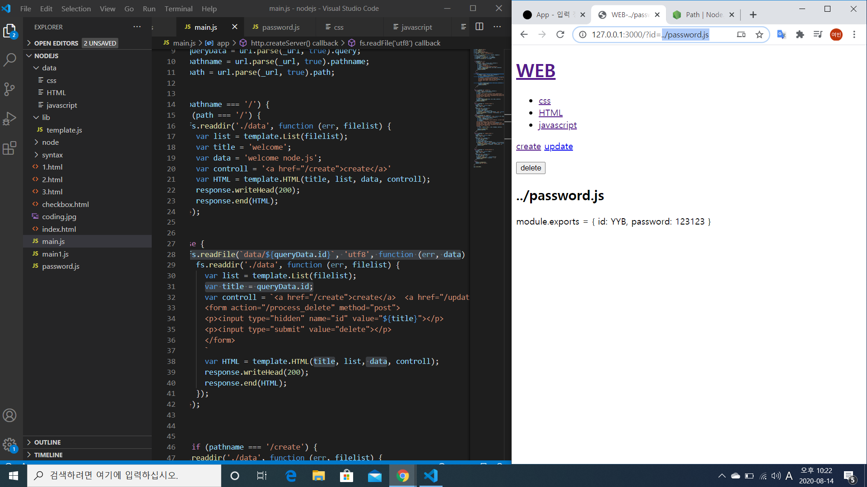Open Chrome extensions puzzle icon
This screenshot has height=487, width=867.
[800, 34]
